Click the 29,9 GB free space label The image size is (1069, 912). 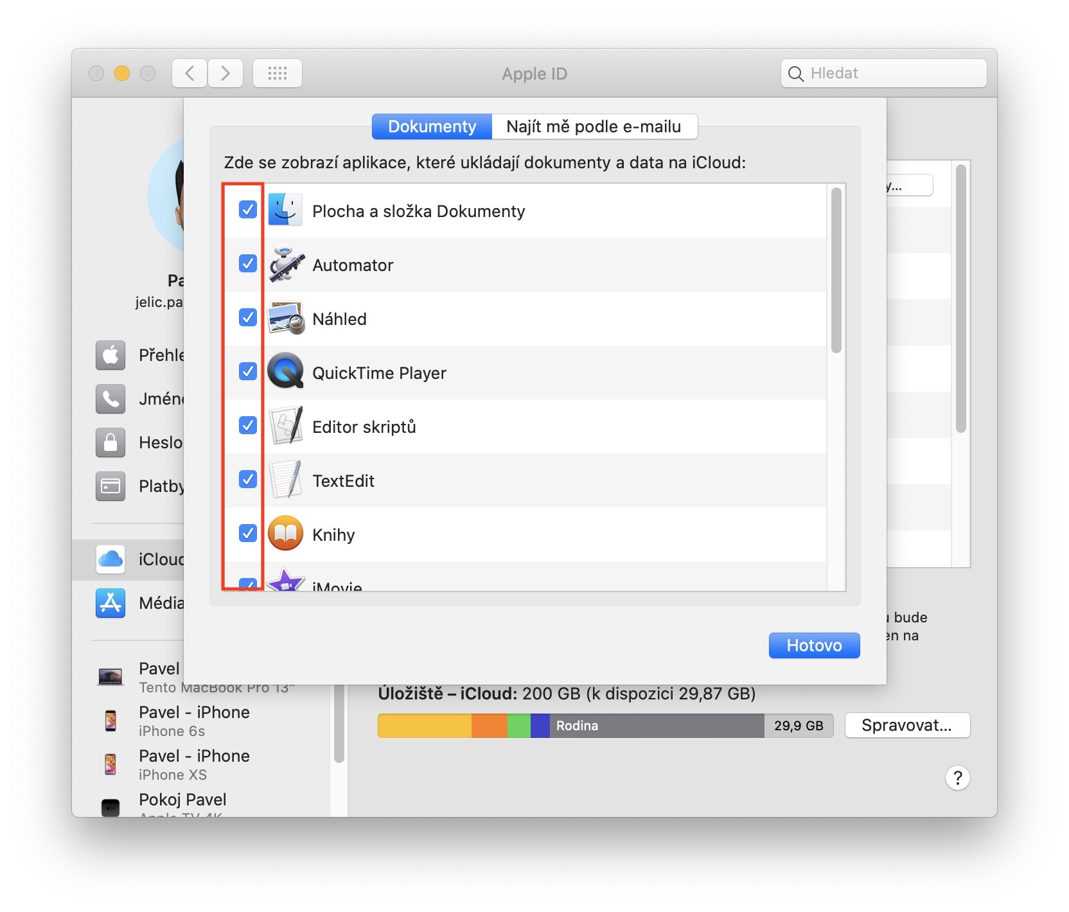click(x=799, y=726)
